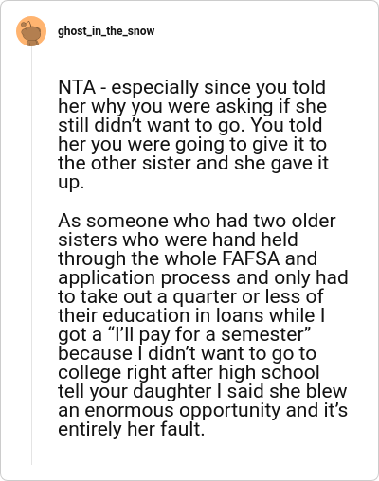Image resolution: width=379 pixels, height=481 pixels.
Task: Open the orange Snoo avatar icon
Action: tap(31, 31)
